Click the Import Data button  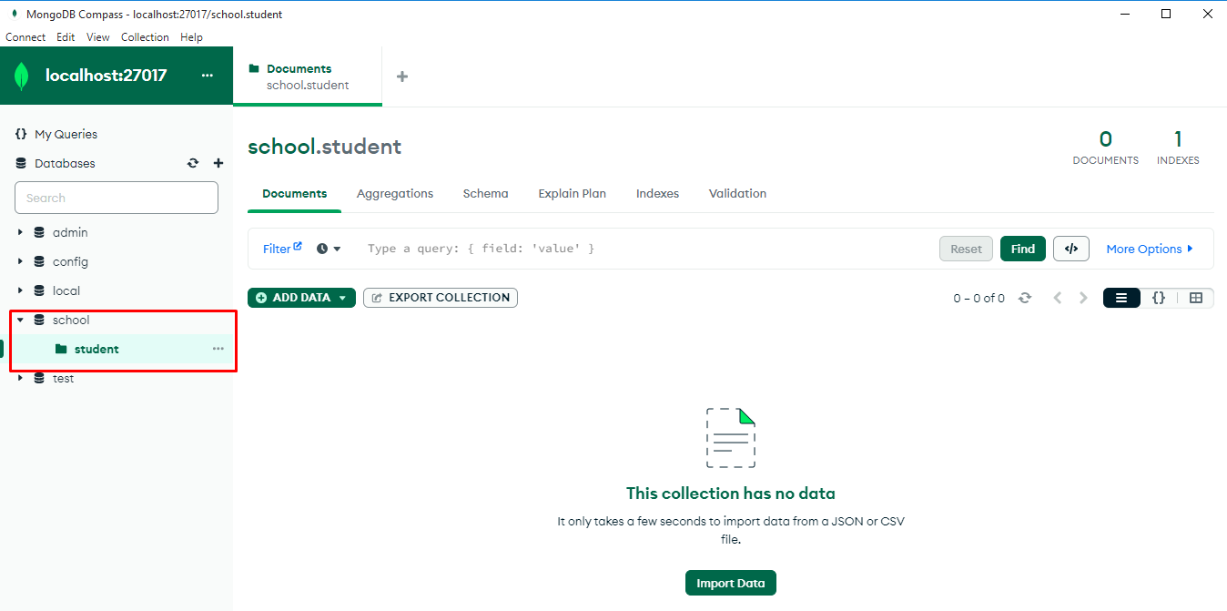730,583
